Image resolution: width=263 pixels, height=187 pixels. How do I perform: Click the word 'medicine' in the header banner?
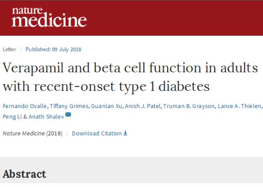[49, 20]
